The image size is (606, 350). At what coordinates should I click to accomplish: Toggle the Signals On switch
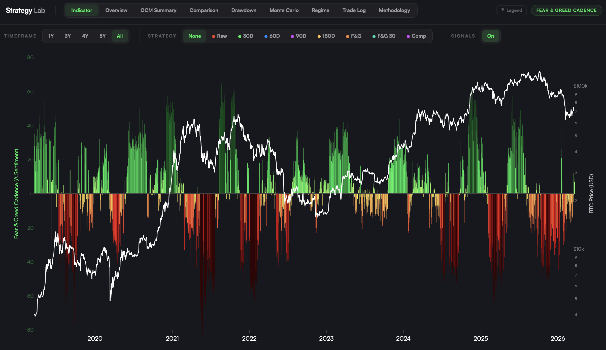[x=491, y=36]
